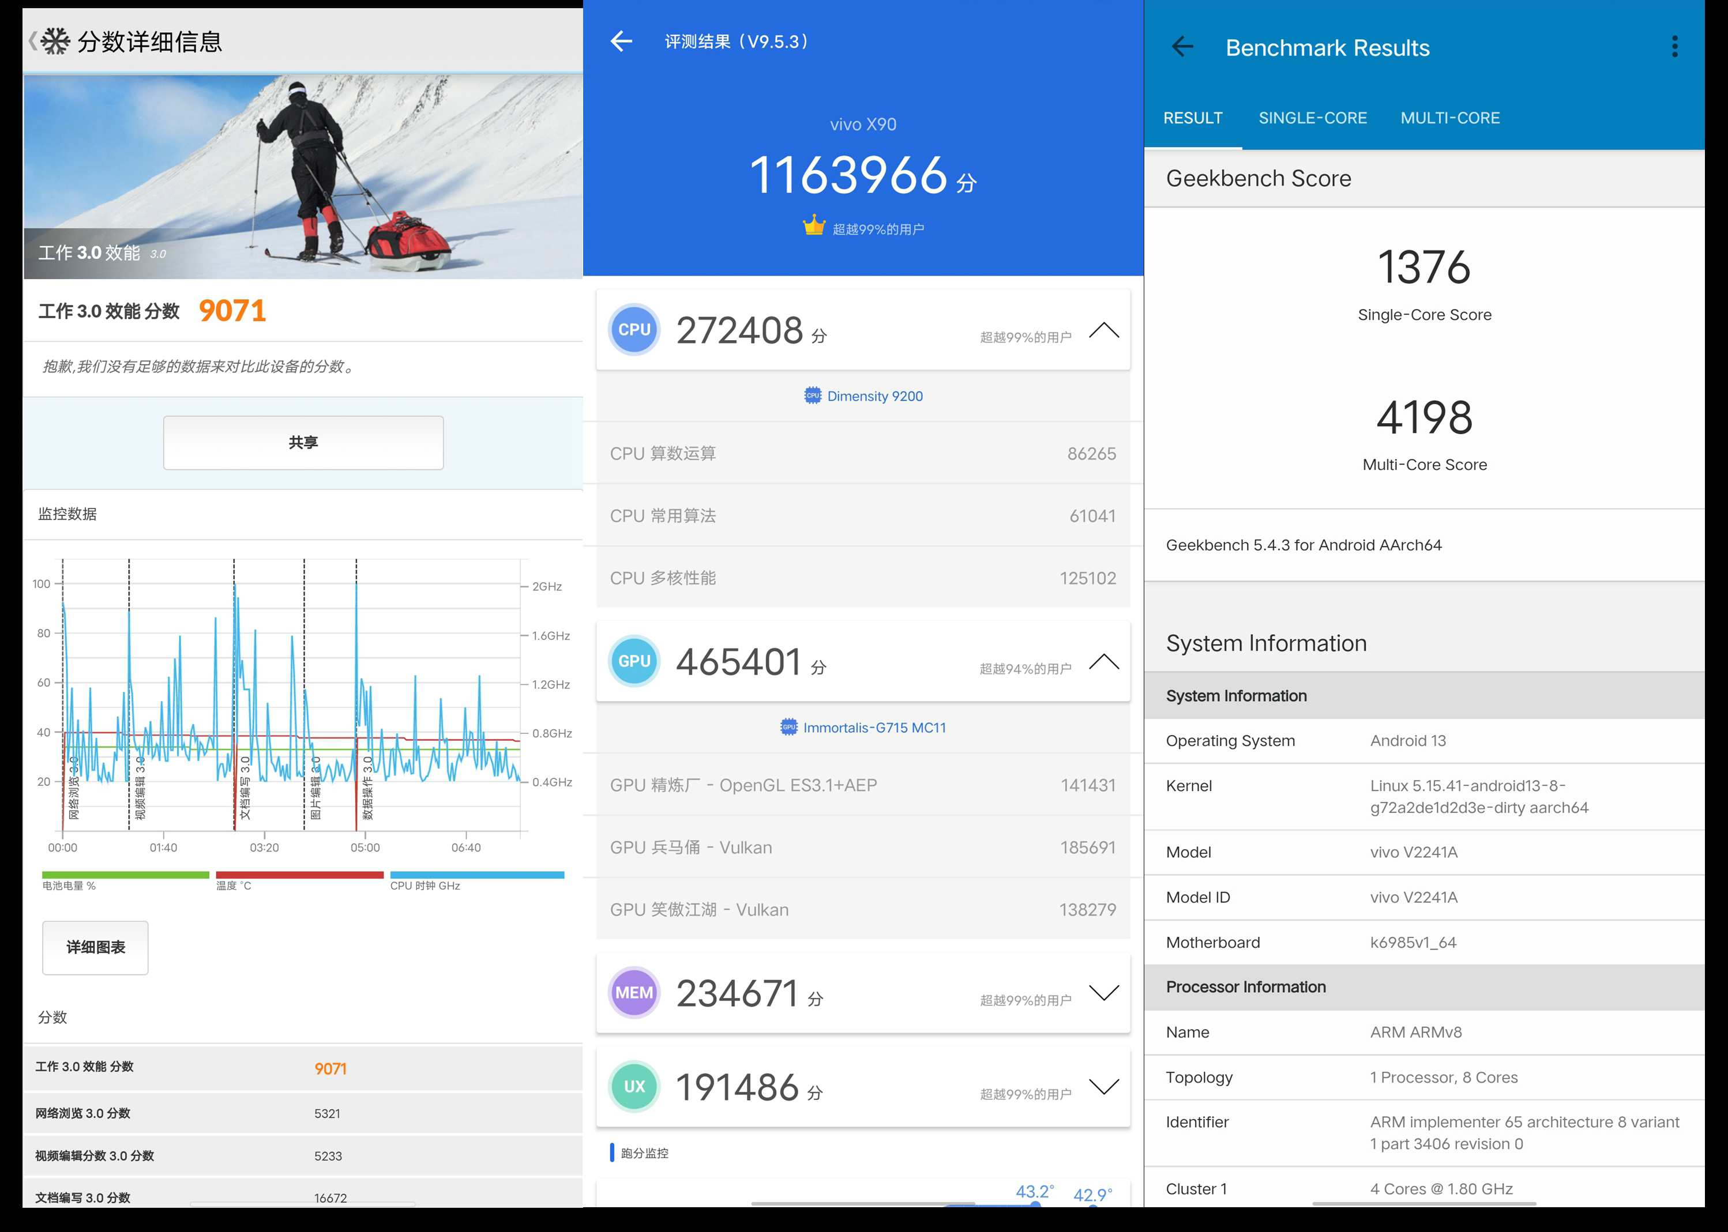Tap the skier banner image
Screen dimensions: 1728x1232
[303, 176]
